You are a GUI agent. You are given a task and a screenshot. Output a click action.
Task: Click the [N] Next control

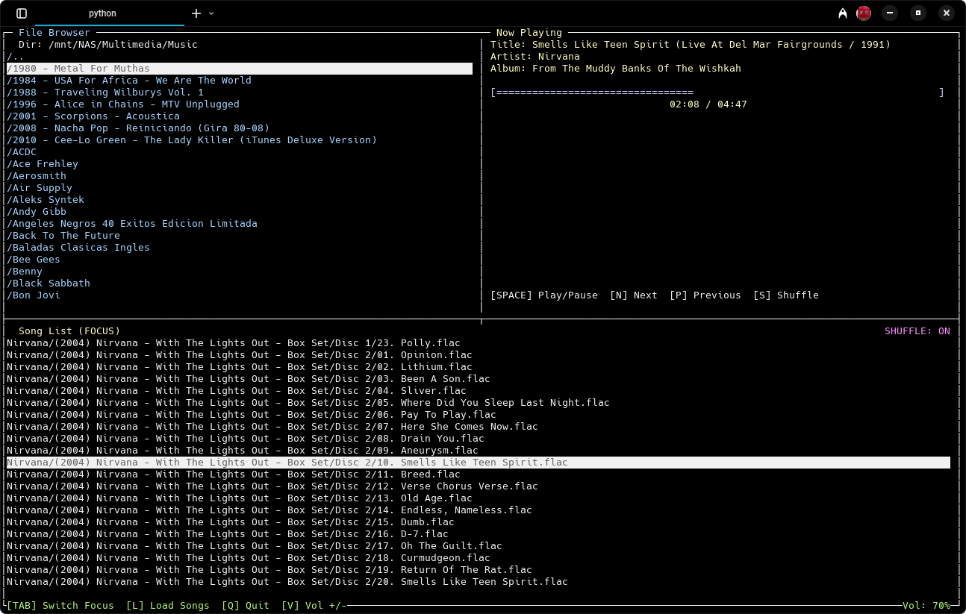click(634, 295)
